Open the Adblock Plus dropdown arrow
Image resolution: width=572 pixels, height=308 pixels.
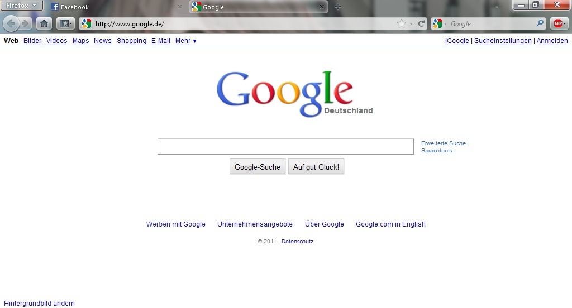564,23
